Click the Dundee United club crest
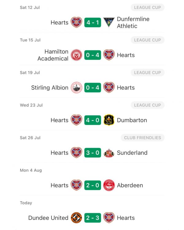 click(76, 218)
